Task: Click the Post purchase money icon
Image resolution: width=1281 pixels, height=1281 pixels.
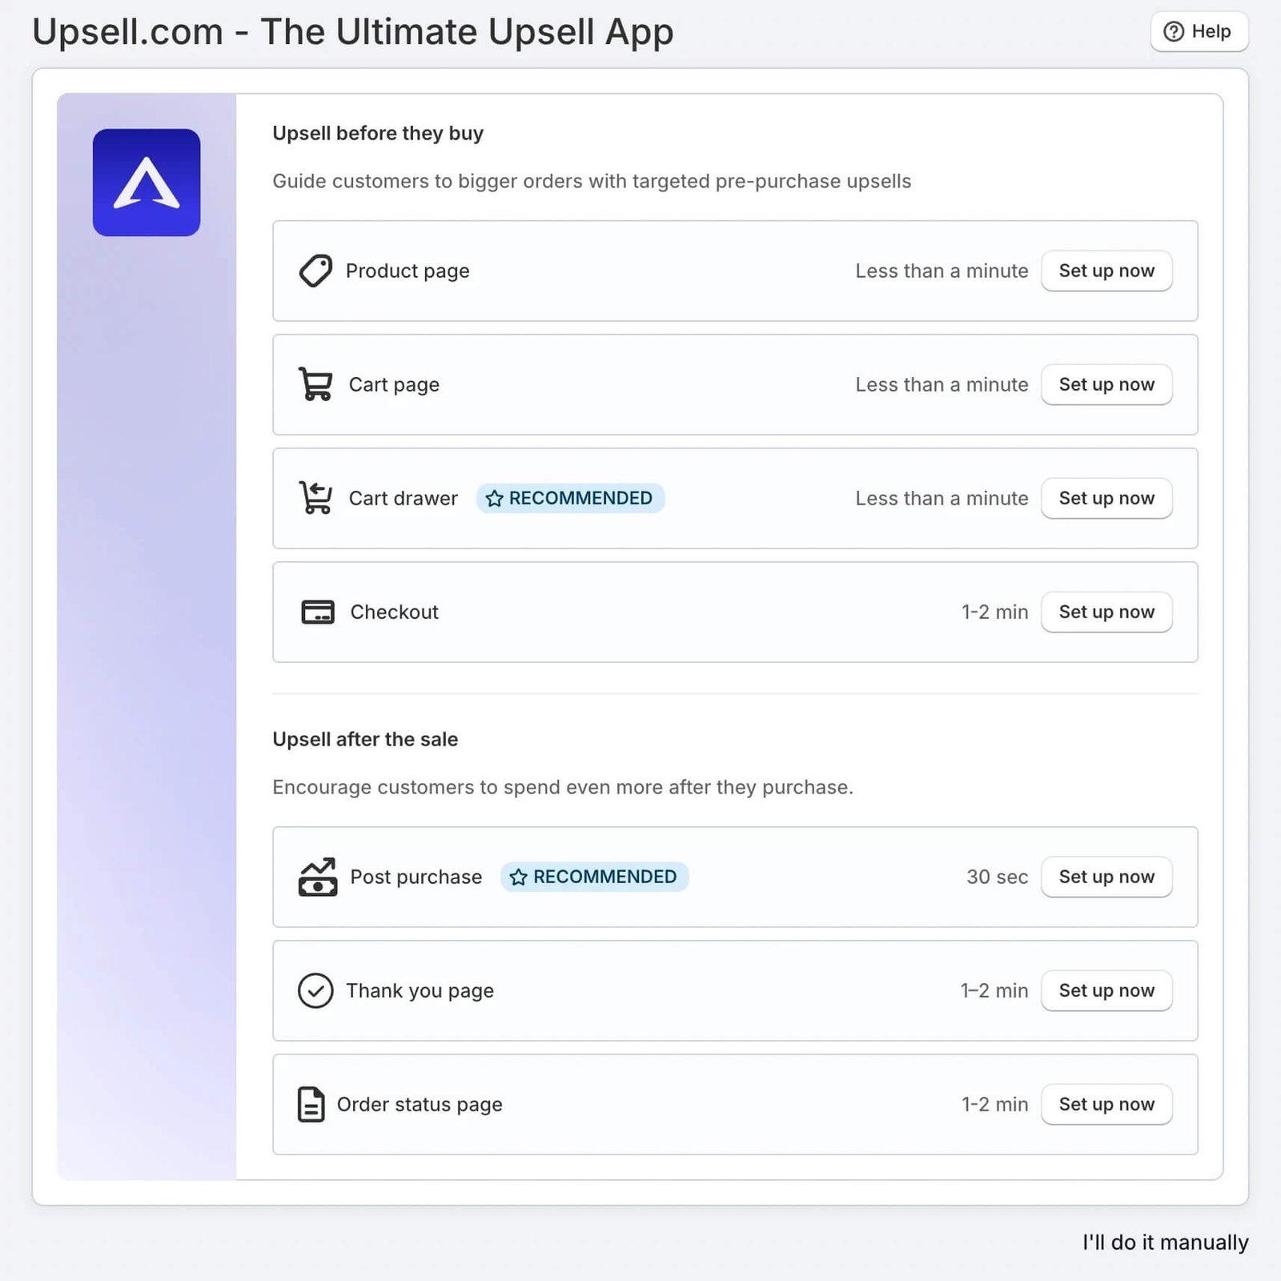Action: (x=318, y=877)
